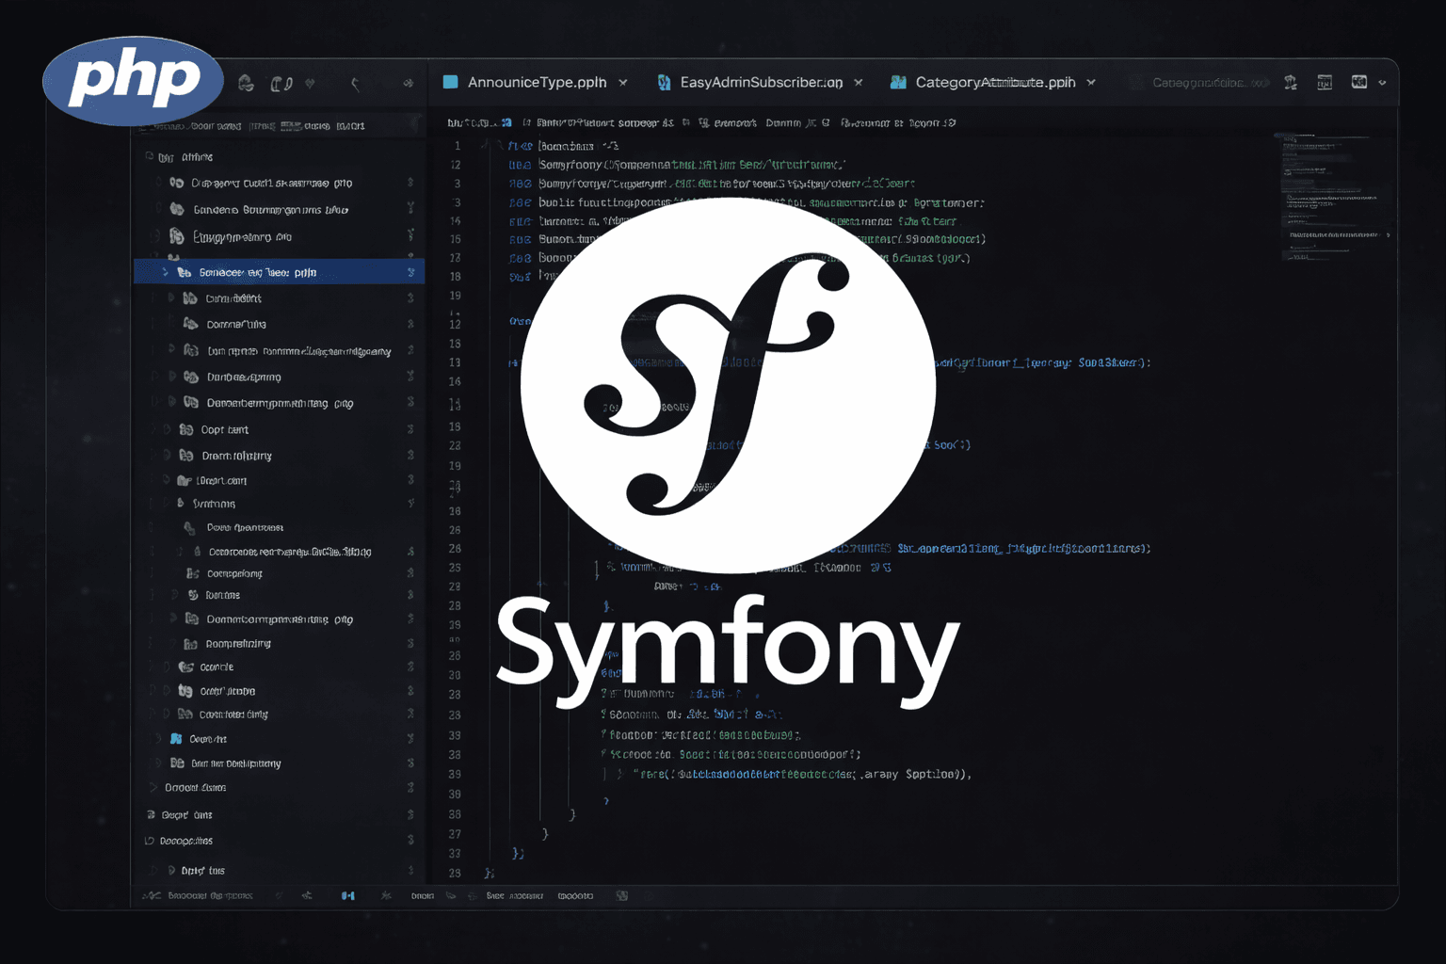The image size is (1446, 964).
Task: Click the blue sync indicator in the status bar
Action: point(347,895)
